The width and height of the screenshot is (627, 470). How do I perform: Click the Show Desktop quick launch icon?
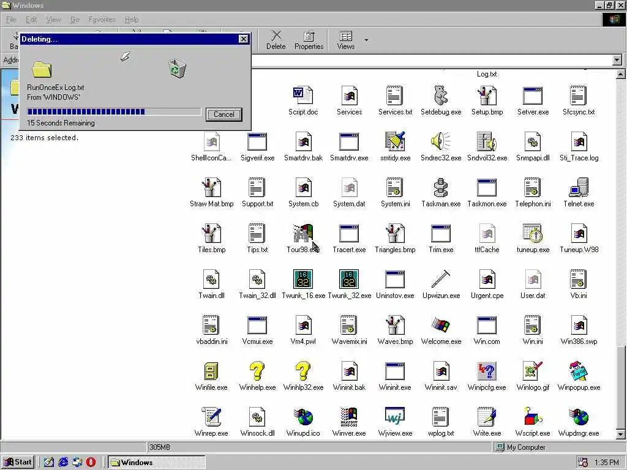pyautogui.click(x=49, y=462)
